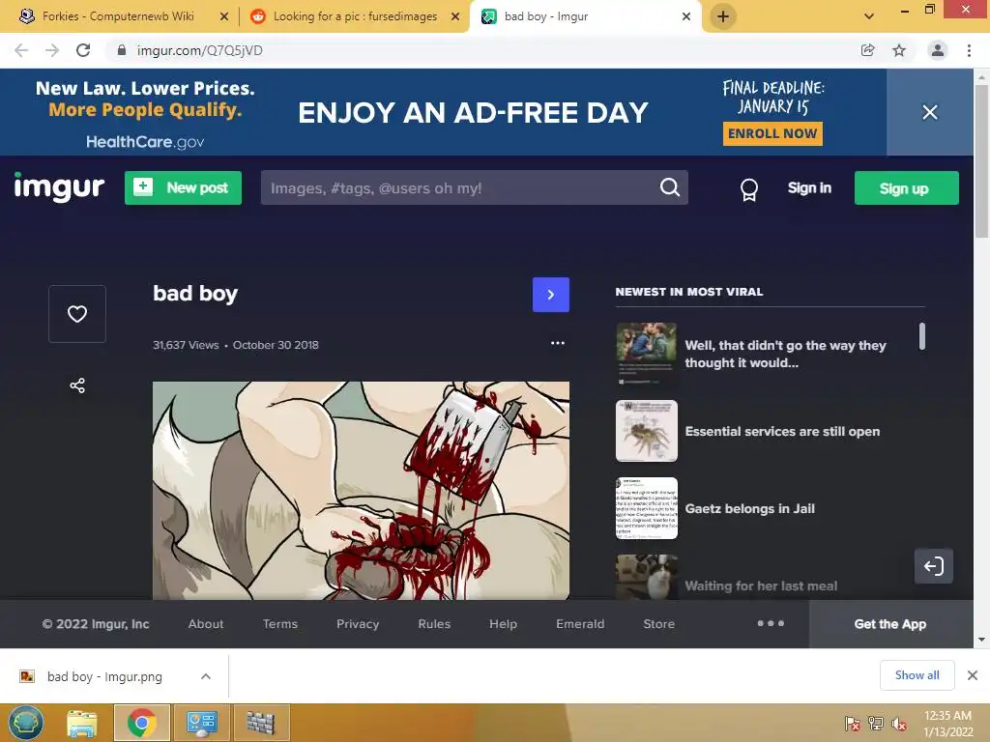This screenshot has height=742, width=990.
Task: Click the search magnifier icon
Action: [669, 187]
